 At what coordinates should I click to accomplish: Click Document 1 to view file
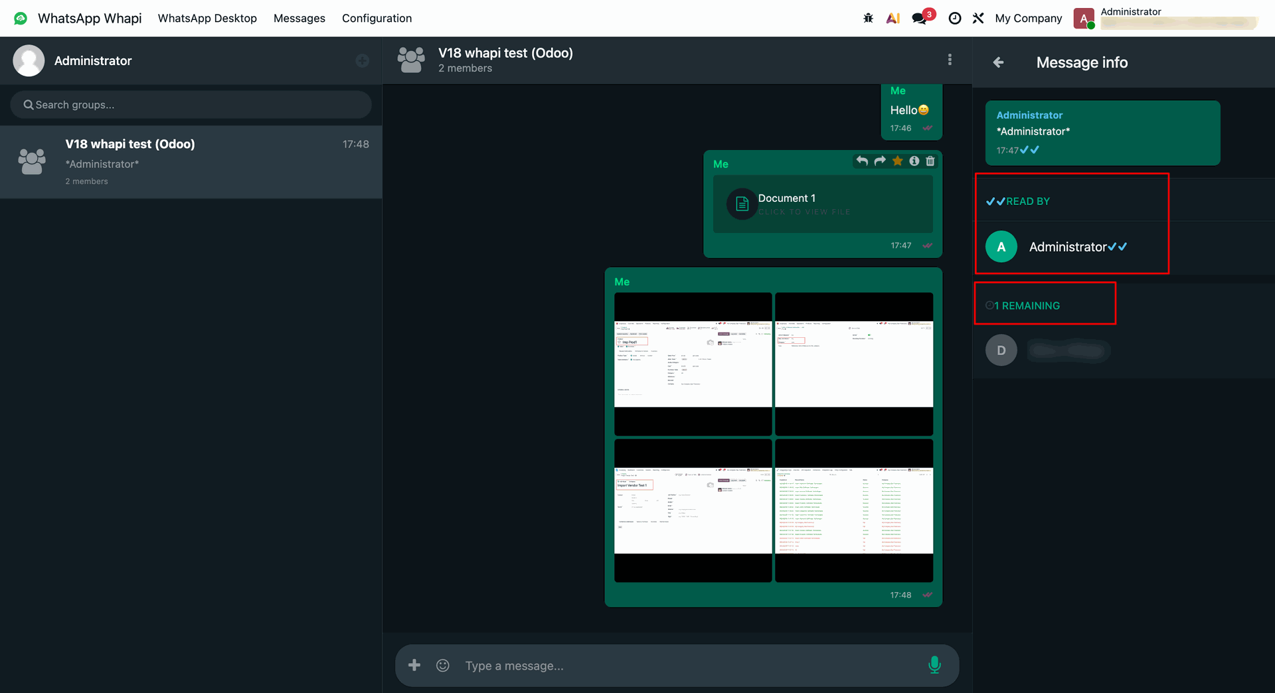[823, 204]
